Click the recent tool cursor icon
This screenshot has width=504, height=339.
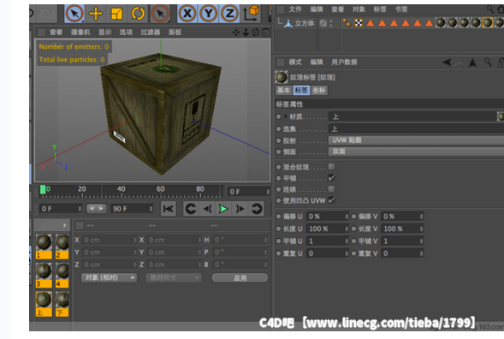tap(160, 14)
